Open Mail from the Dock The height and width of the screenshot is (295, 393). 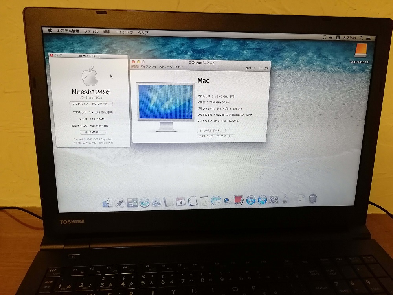[156, 202]
